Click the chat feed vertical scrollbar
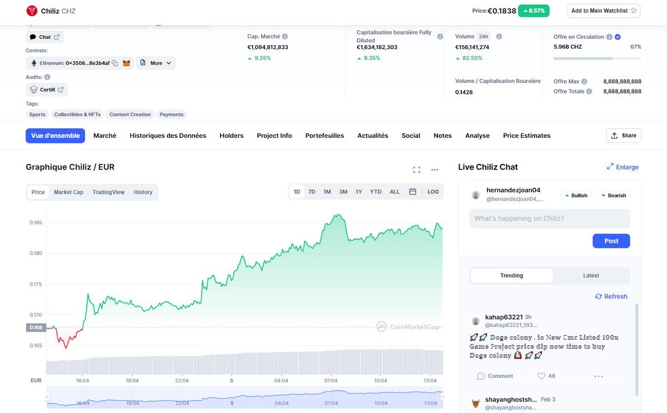Image resolution: width=667 pixels, height=413 pixels. click(638, 349)
